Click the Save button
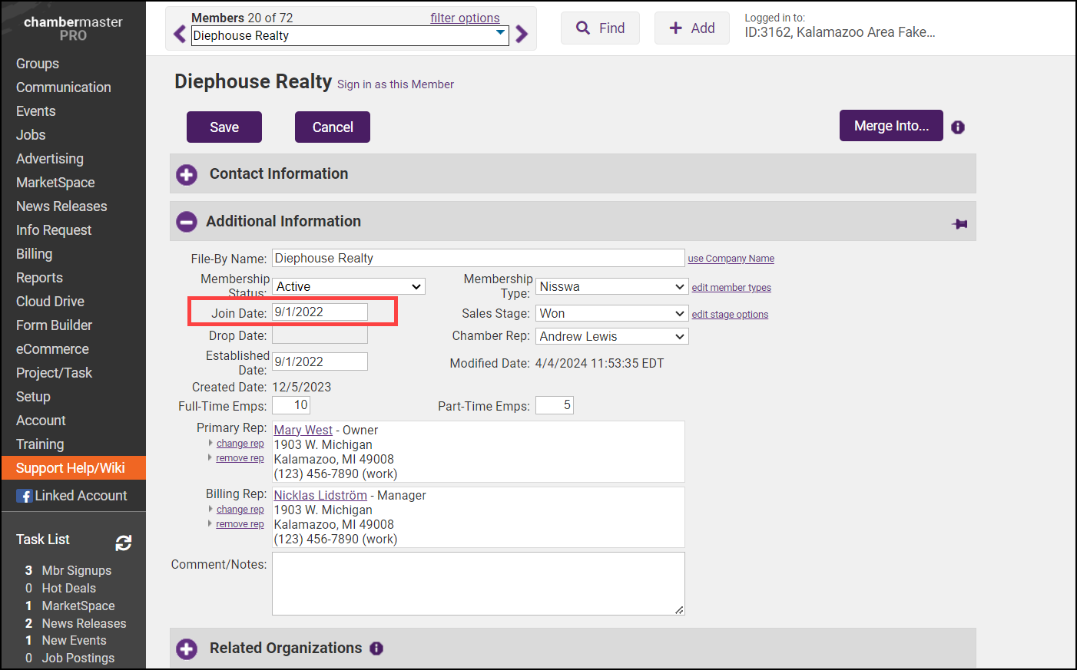This screenshot has height=670, width=1077. click(x=224, y=127)
